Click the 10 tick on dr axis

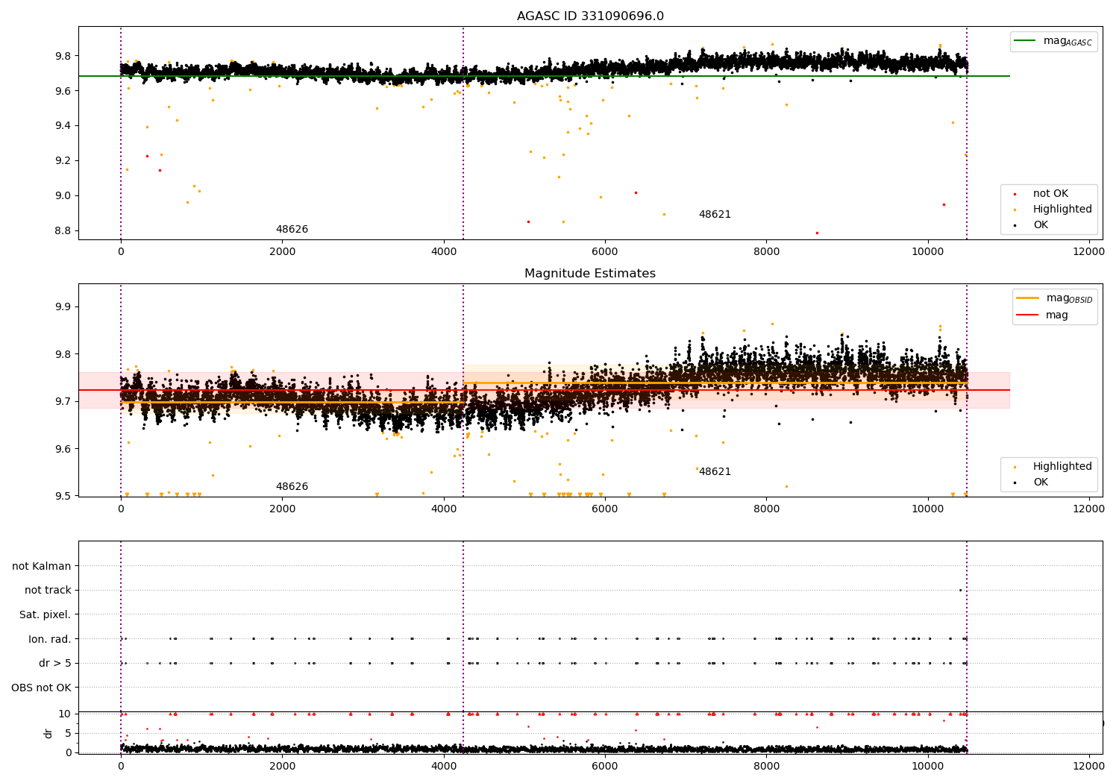coord(65,714)
